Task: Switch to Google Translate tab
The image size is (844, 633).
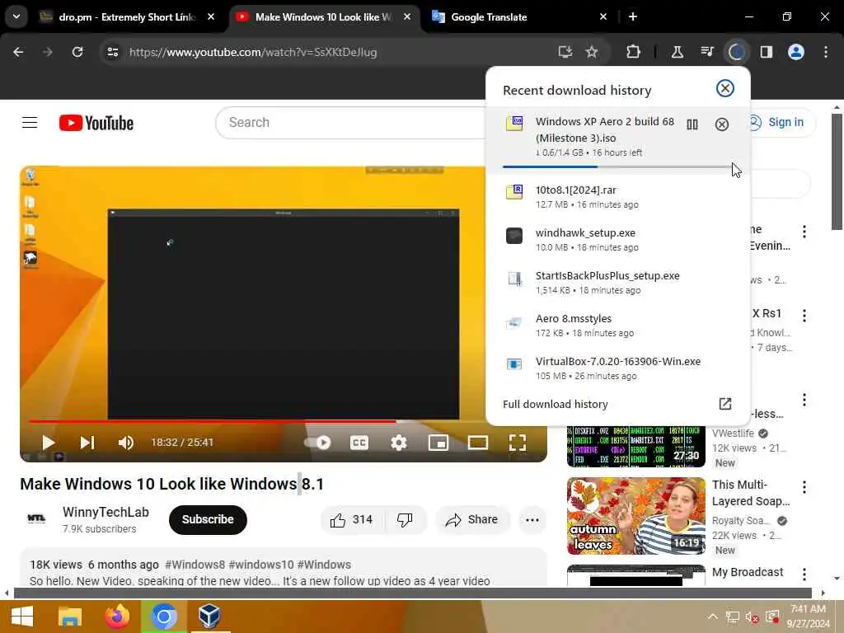Action: (519, 17)
